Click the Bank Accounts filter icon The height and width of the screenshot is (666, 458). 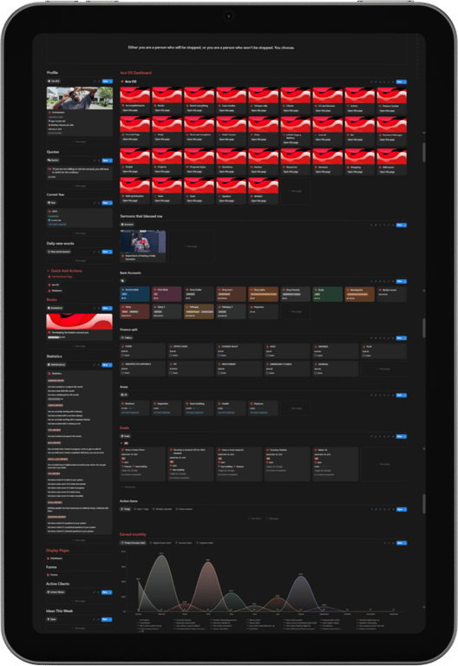click(x=371, y=281)
